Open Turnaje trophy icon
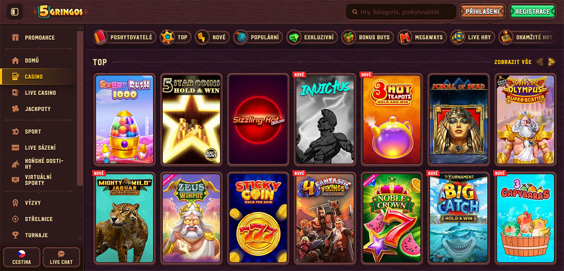Screen dimensions: 564x271 click(15, 235)
